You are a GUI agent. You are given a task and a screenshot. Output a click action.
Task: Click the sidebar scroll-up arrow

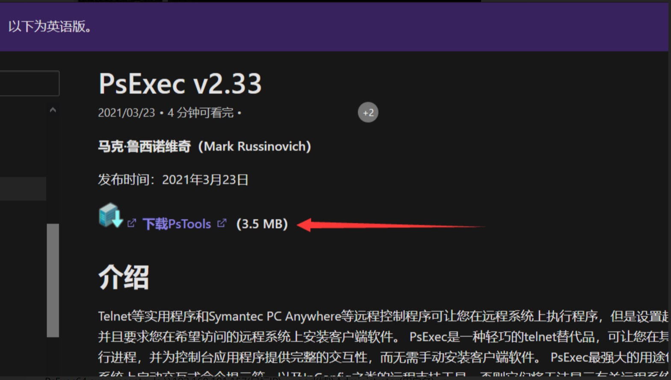[53, 110]
